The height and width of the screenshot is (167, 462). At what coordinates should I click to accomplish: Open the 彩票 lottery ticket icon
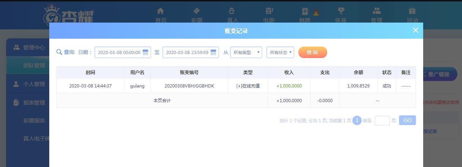pyautogui.click(x=197, y=11)
